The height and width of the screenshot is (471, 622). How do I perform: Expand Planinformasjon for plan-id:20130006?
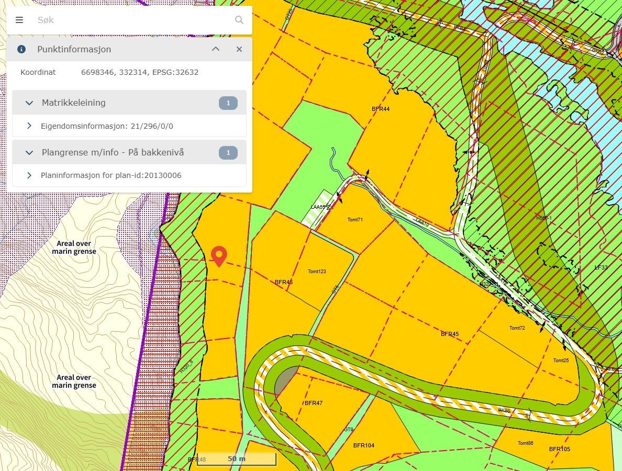(129, 175)
